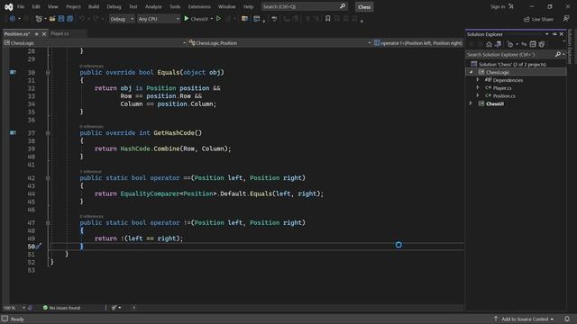Click Show All Files icon in Solution Explorer
Image resolution: width=577 pixels, height=324 pixels.
(x=542, y=44)
